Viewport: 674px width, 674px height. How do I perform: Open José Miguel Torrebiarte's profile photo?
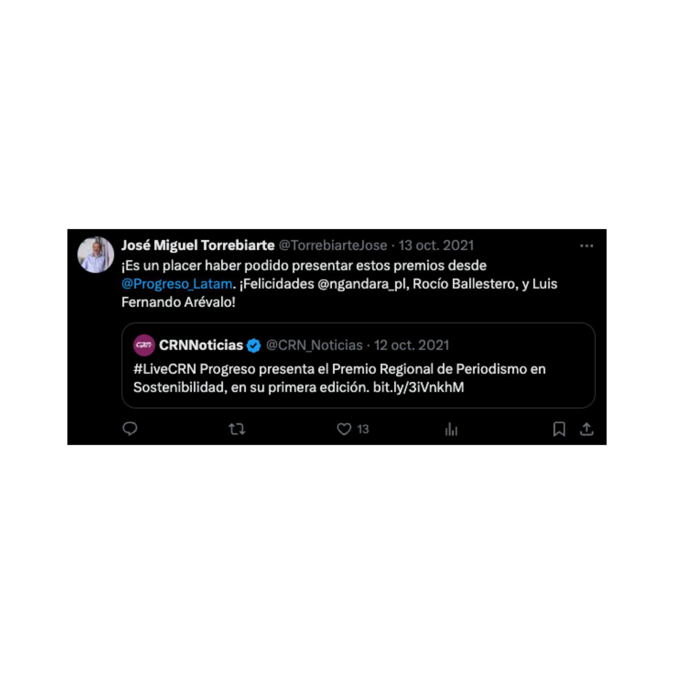pyautogui.click(x=96, y=255)
